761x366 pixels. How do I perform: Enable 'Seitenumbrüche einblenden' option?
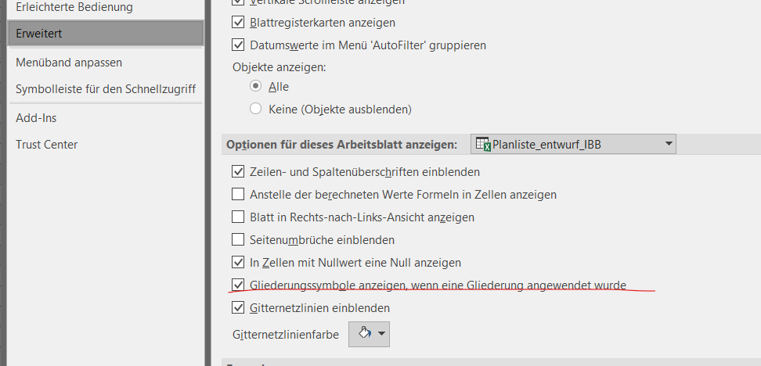(x=239, y=239)
